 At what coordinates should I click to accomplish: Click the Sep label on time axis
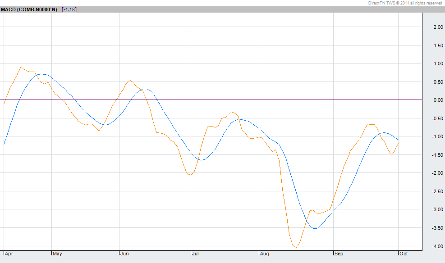pyautogui.click(x=339, y=254)
